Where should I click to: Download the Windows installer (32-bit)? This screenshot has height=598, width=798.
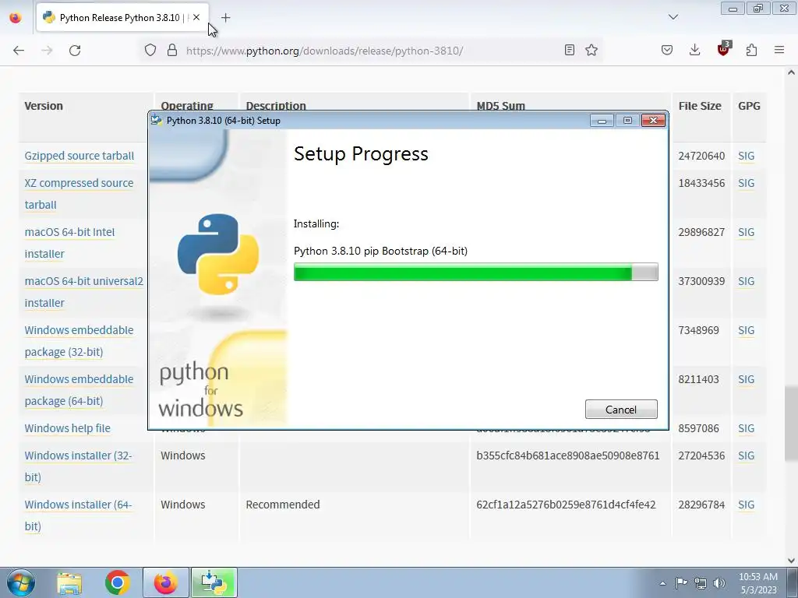[79, 466]
